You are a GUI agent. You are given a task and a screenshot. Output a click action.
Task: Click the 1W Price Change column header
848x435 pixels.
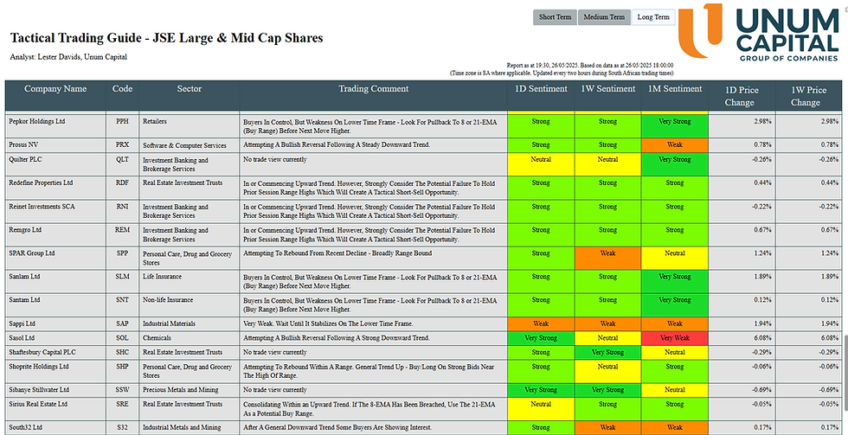coord(808,96)
